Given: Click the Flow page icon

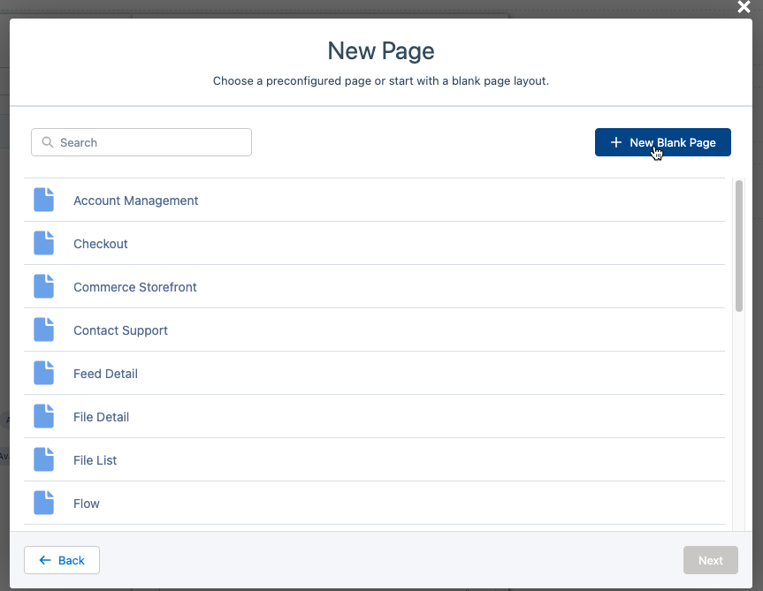Looking at the screenshot, I should [x=43, y=504].
